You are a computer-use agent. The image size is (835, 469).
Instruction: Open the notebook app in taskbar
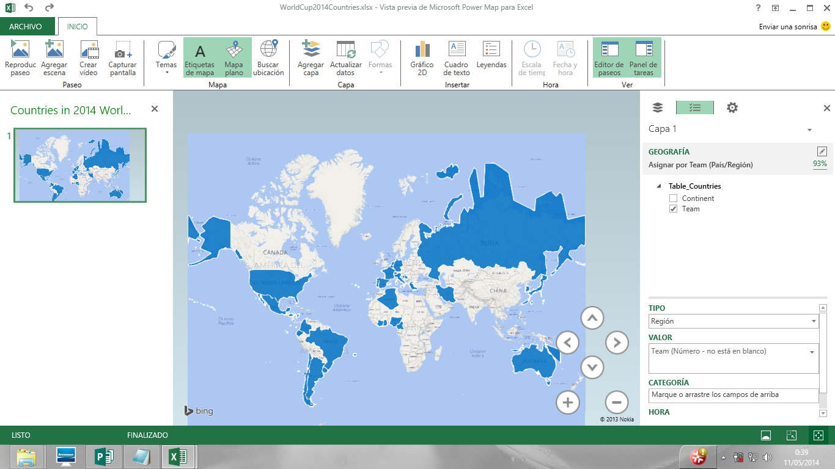141,457
